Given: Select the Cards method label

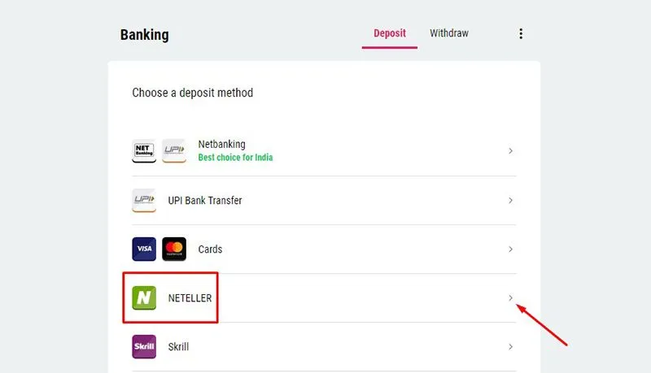Looking at the screenshot, I should (x=210, y=249).
